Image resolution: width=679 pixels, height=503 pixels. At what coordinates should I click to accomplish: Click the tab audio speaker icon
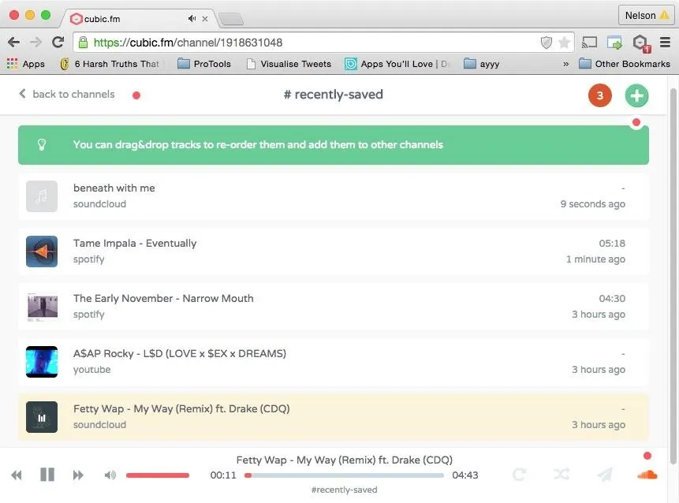192,19
